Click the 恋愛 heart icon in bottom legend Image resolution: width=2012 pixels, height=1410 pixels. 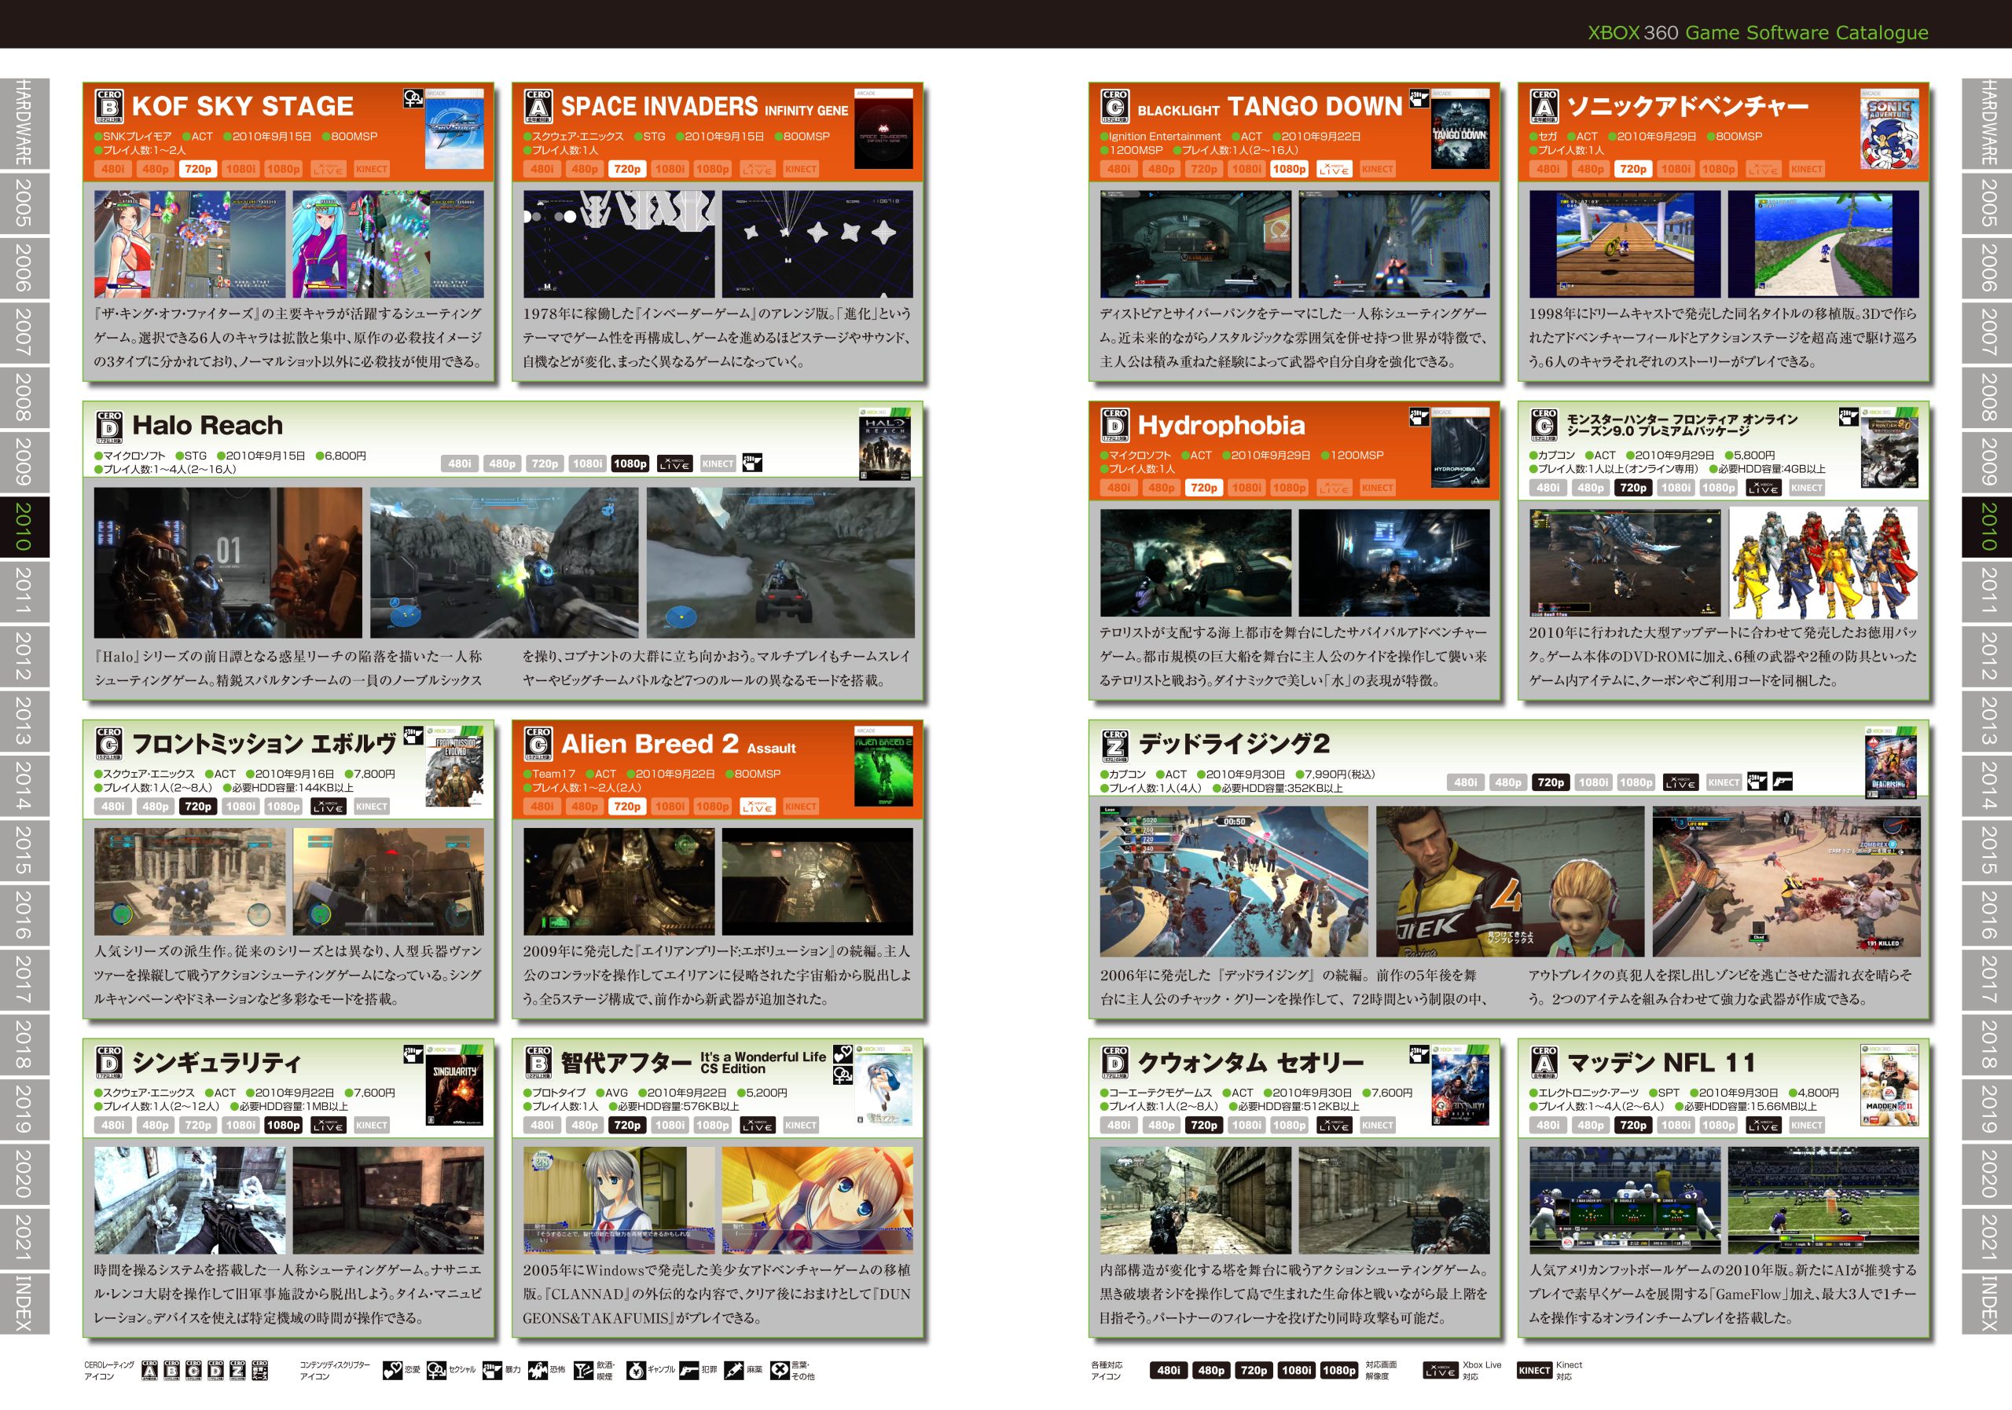click(394, 1370)
